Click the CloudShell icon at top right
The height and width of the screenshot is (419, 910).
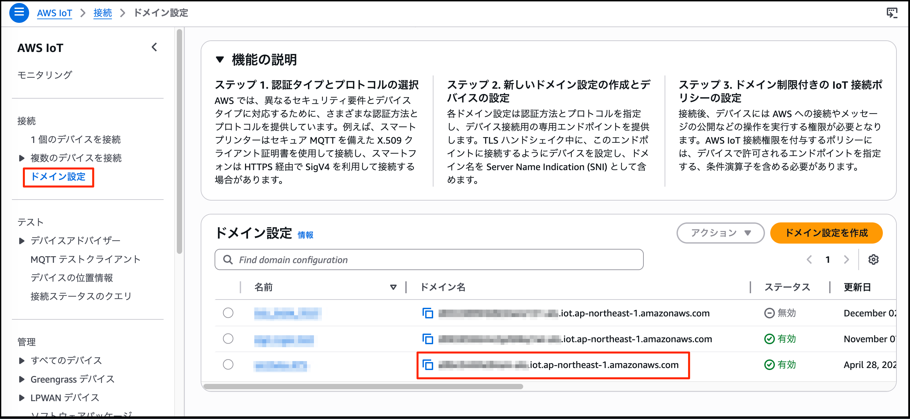pos(892,13)
